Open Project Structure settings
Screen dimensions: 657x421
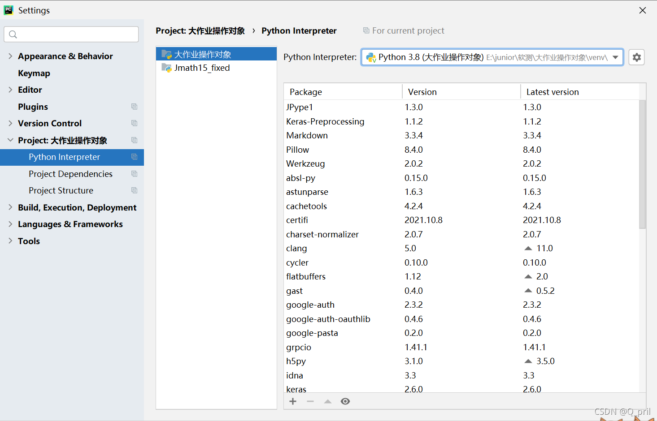(61, 190)
